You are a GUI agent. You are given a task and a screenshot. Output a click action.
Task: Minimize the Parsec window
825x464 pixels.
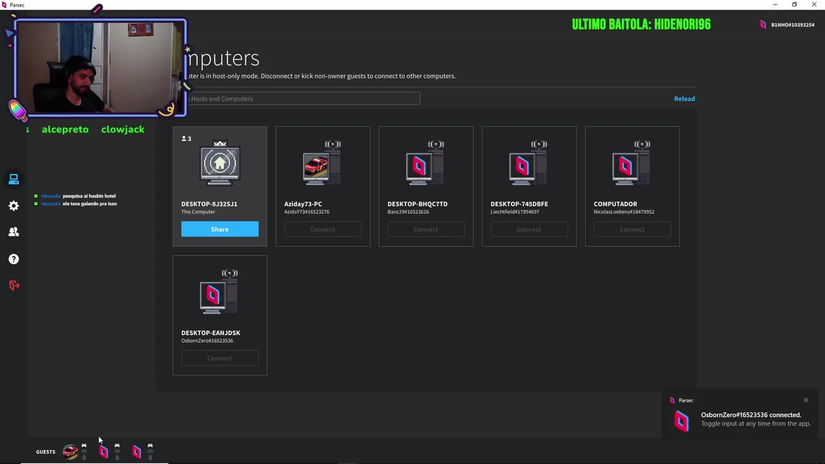click(x=775, y=5)
